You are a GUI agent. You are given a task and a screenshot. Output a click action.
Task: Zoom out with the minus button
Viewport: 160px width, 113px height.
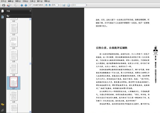[x=46, y=5]
